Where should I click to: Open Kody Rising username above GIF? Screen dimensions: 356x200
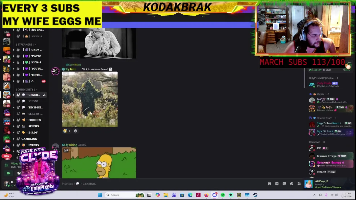pyautogui.click(x=69, y=145)
